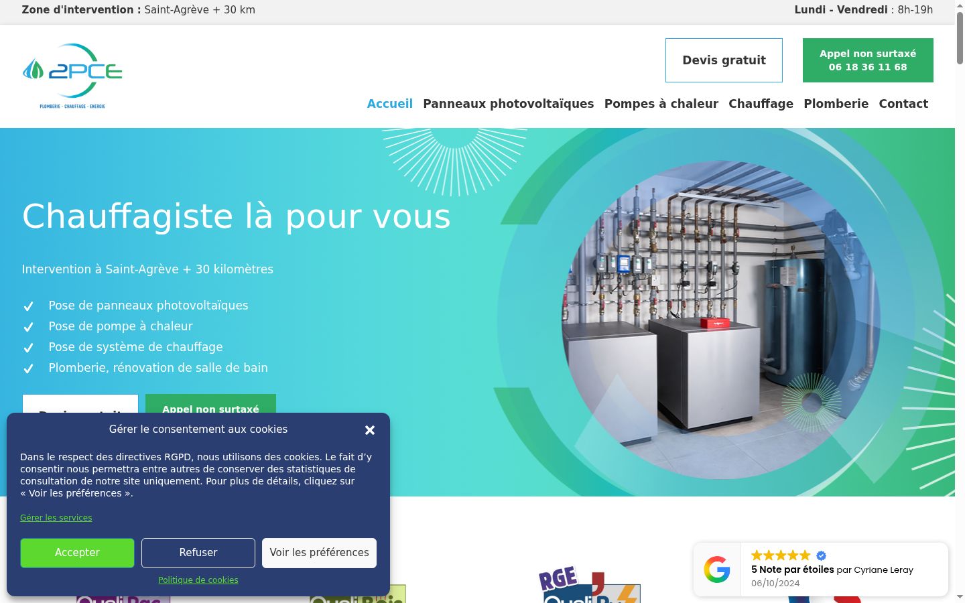Click the blue verified badge beside stars
Image resolution: width=965 pixels, height=603 pixels.
822,555
